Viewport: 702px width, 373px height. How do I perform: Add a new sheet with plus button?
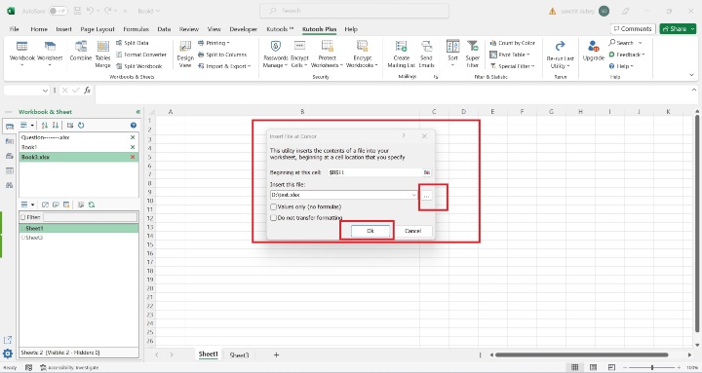(276, 355)
